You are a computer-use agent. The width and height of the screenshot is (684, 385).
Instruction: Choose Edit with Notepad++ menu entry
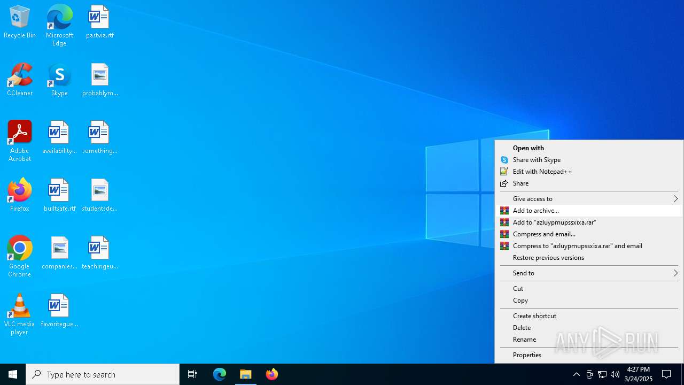(589, 172)
